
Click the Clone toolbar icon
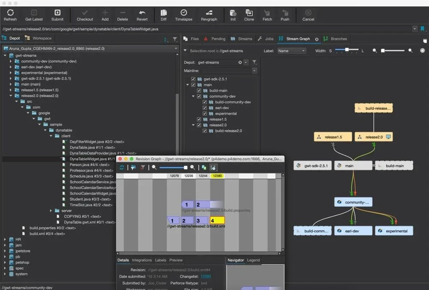point(249,15)
